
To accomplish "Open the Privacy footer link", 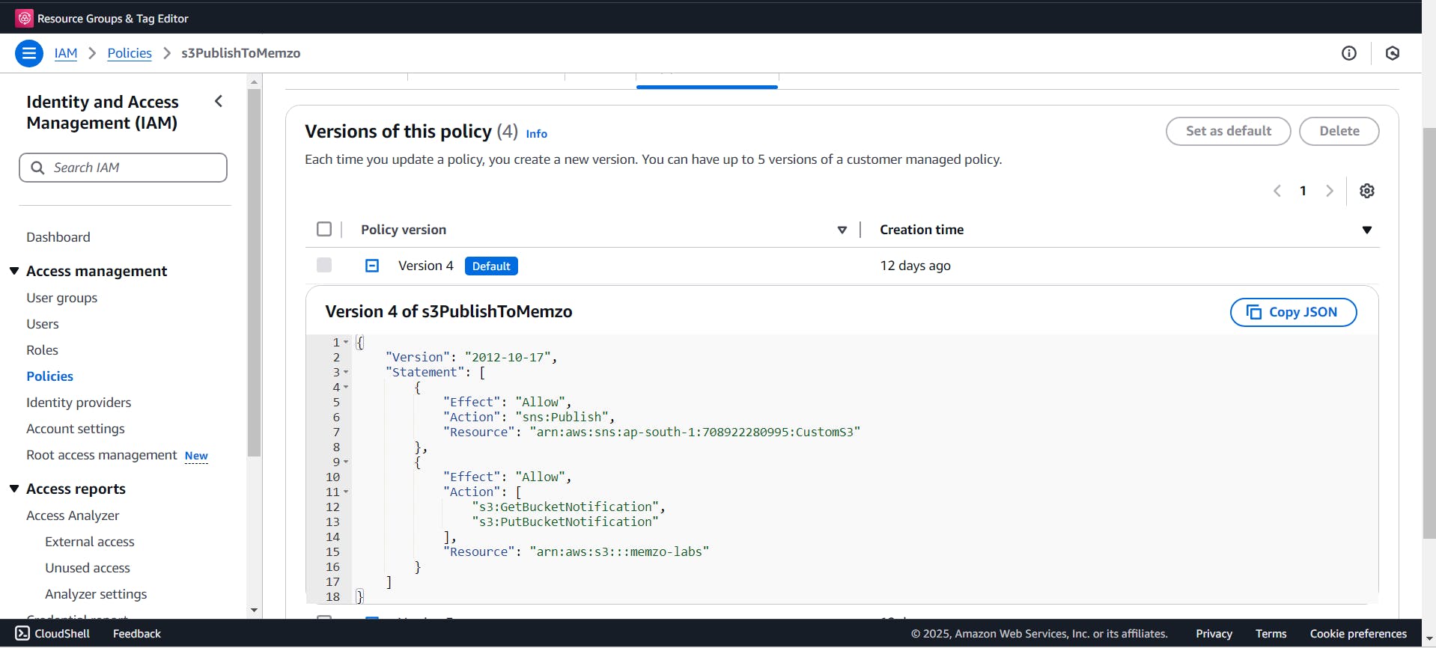I will click(x=1214, y=634).
